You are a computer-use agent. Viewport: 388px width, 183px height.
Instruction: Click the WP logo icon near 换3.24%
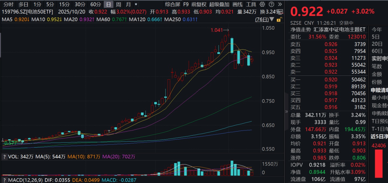tap(280, 12)
